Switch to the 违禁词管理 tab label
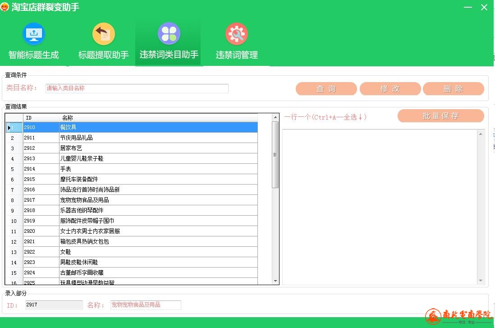Viewport: 495px width, 328px height. (237, 55)
